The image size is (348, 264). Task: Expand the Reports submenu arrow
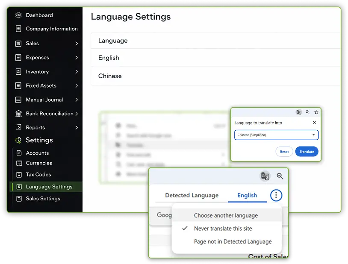(x=77, y=128)
